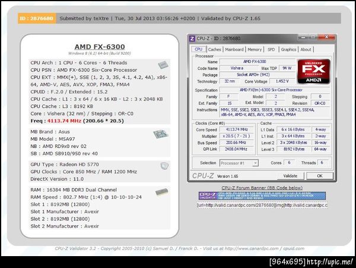Close the CPU-Z window

point(326,37)
